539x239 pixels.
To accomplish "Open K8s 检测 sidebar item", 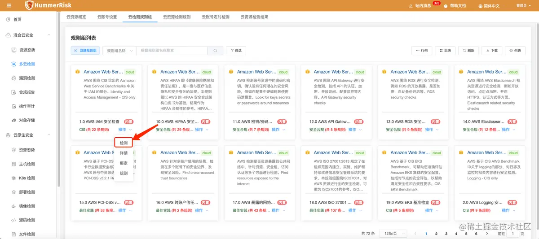I will [28, 178].
